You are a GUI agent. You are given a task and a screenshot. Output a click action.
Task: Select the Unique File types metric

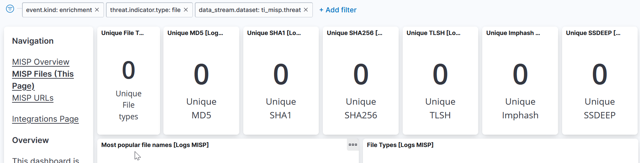(x=129, y=71)
